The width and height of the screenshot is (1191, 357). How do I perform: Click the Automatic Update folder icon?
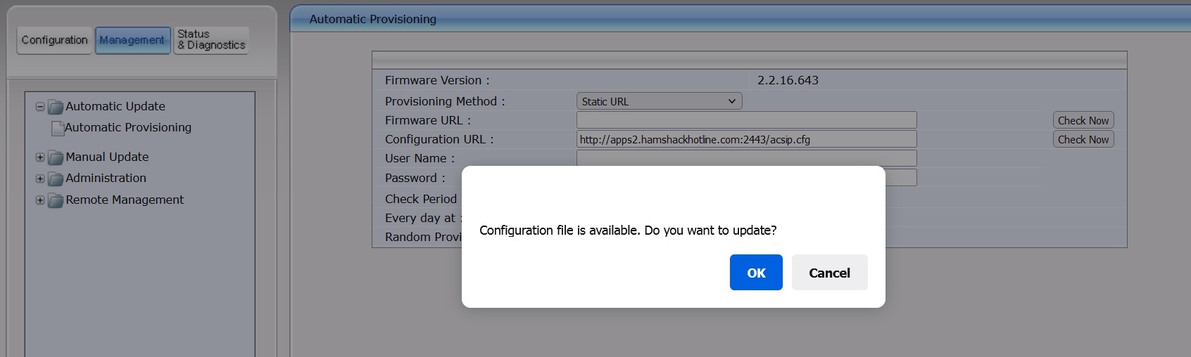point(56,107)
